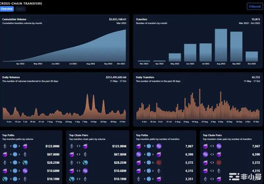The height and width of the screenshot is (184, 264).
Task: Click red chain icon in 5,372 Top Paths row
Action: 159,163
